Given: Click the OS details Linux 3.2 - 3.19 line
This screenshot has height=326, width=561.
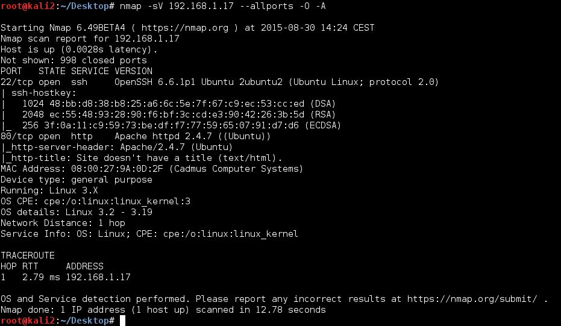Looking at the screenshot, I should click(x=77, y=212).
